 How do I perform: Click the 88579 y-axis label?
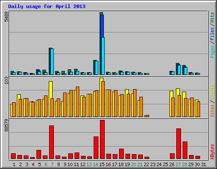tap(6, 125)
